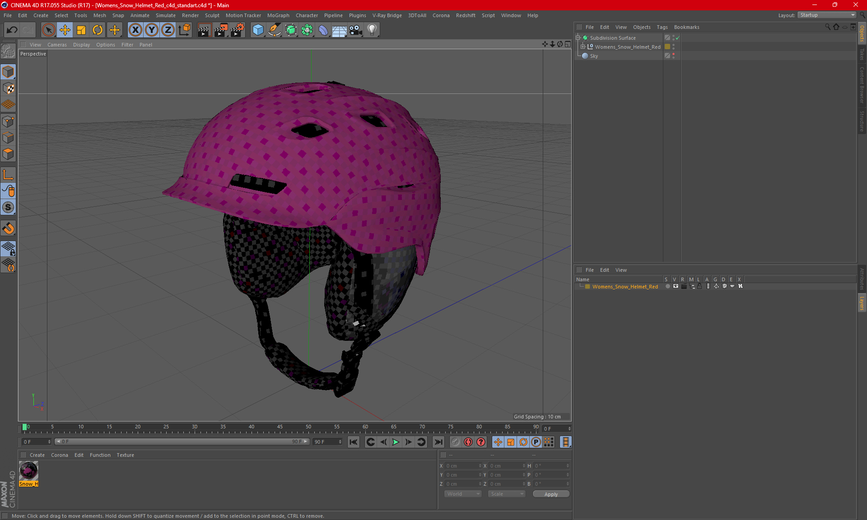This screenshot has width=867, height=520.
Task: Add a Subdivision Surface generator
Action: 291,30
